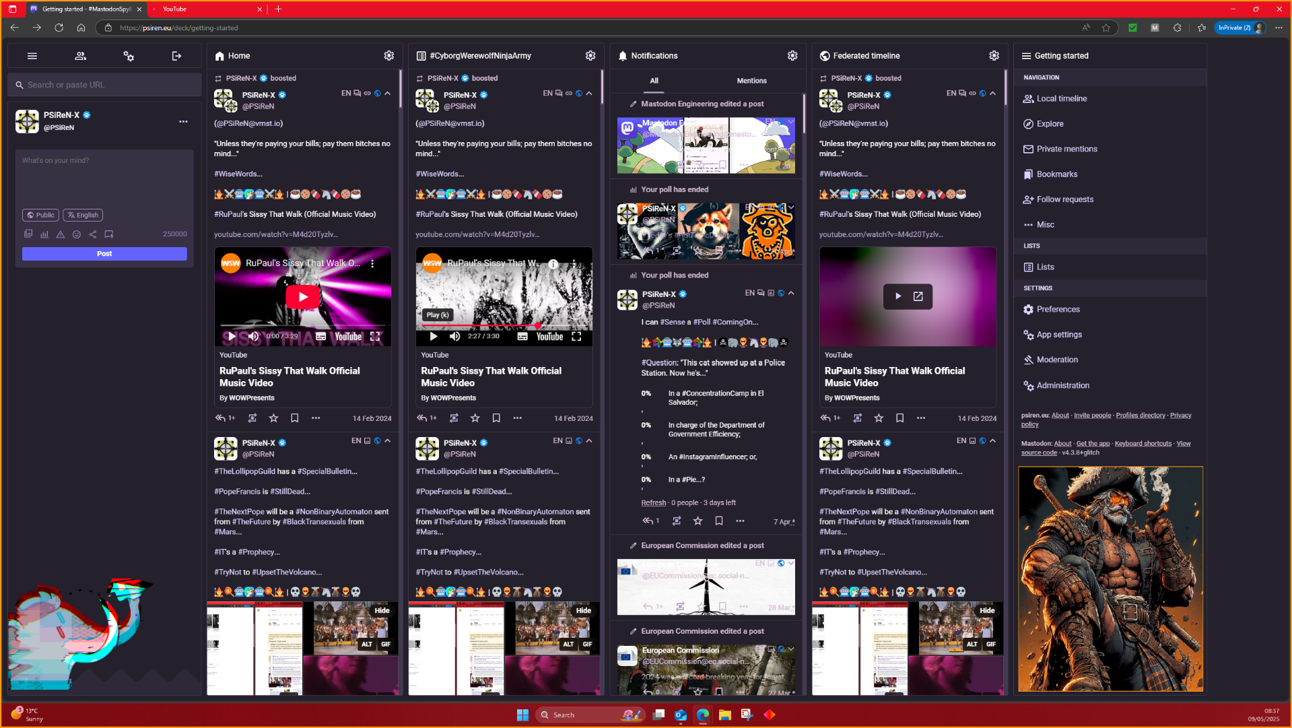The height and width of the screenshot is (728, 1292).
Task: Boost the poll post in Notifications
Action: click(x=677, y=521)
